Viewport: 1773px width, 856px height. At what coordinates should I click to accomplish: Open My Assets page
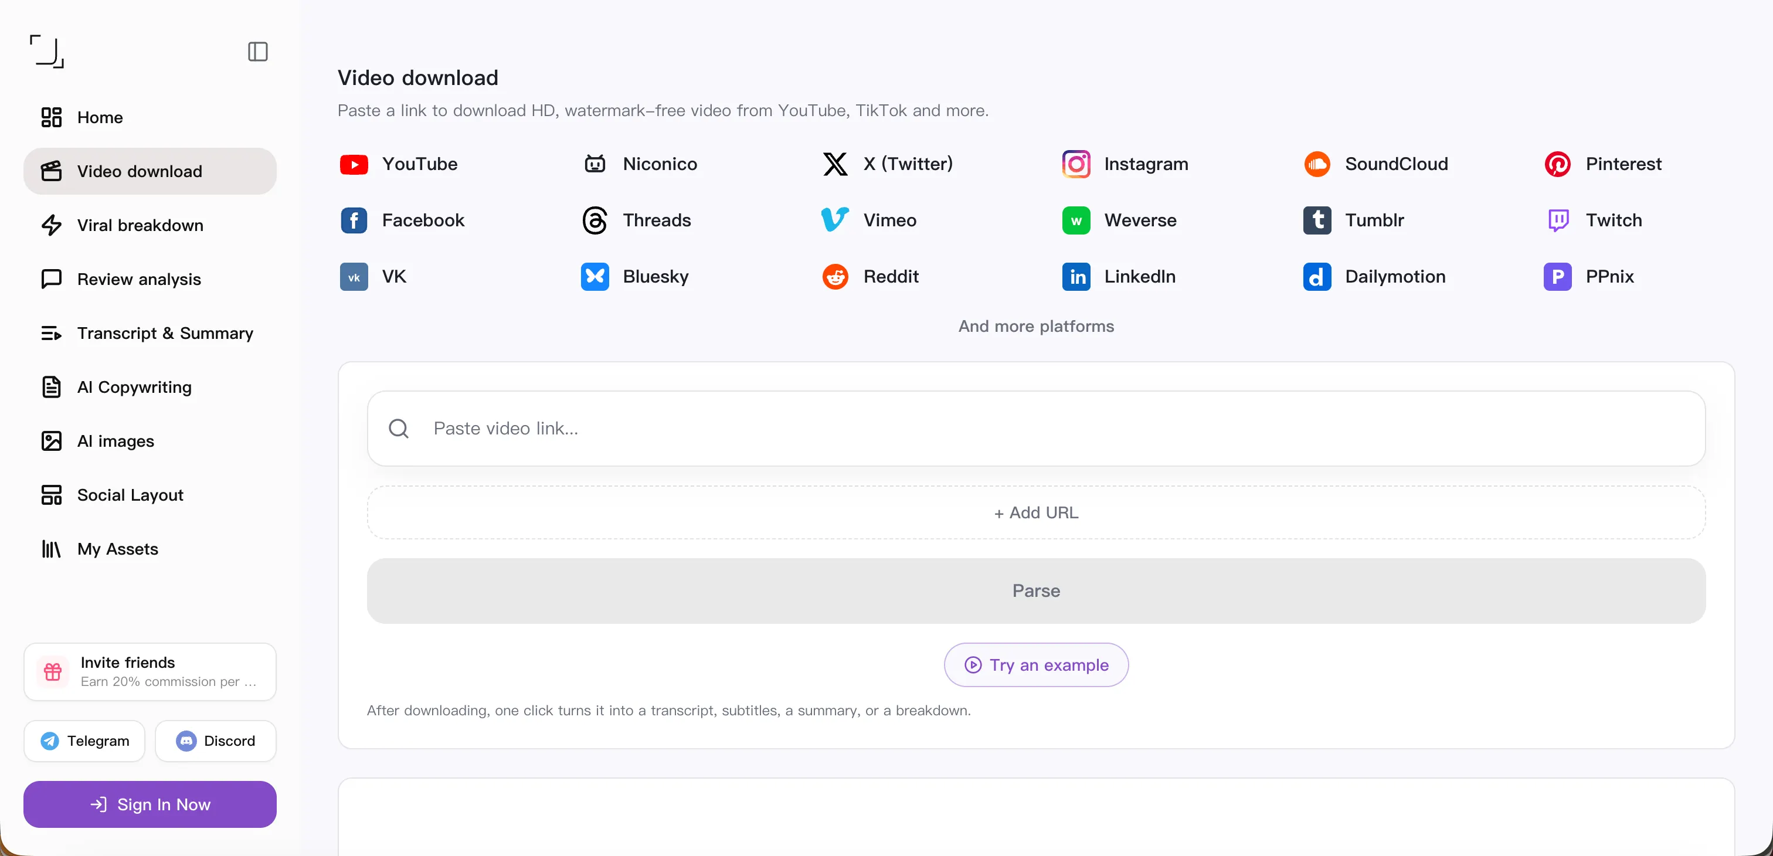pyautogui.click(x=150, y=549)
